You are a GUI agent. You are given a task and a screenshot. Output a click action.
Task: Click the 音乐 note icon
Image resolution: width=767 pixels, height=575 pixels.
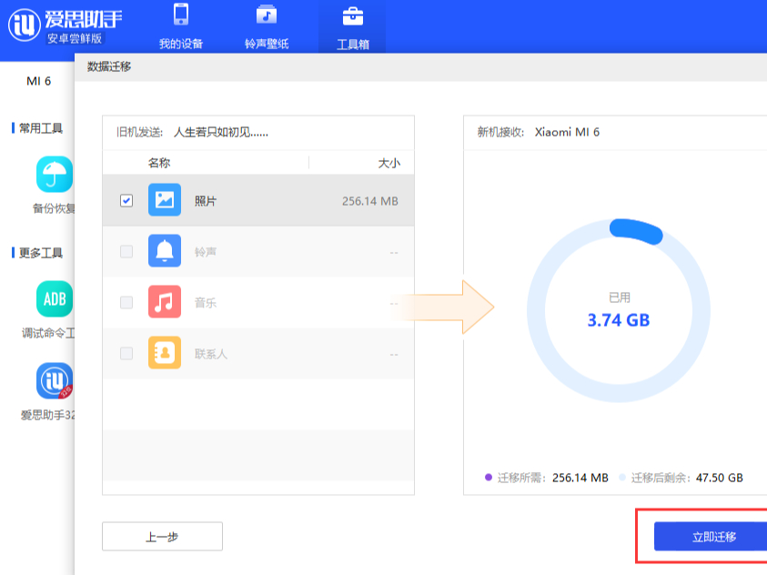(165, 302)
